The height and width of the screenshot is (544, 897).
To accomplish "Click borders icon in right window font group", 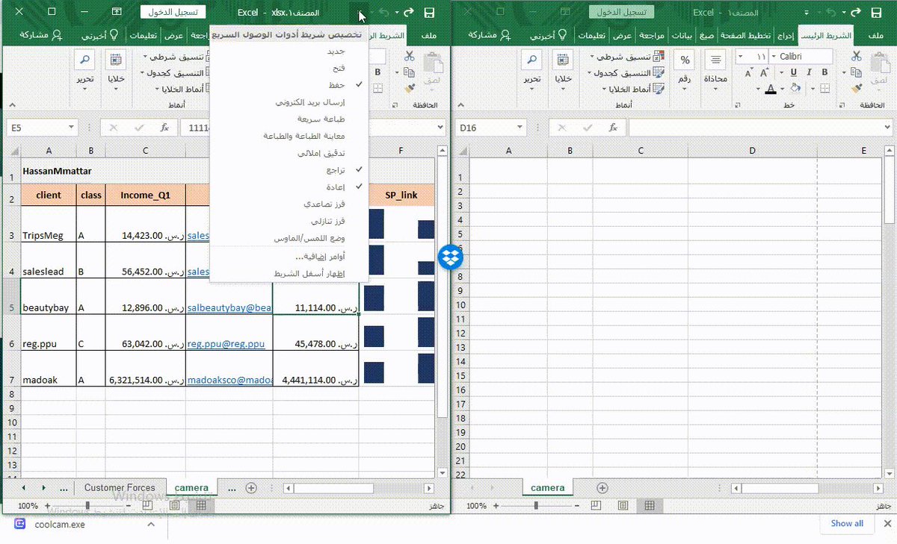I will coord(824,89).
